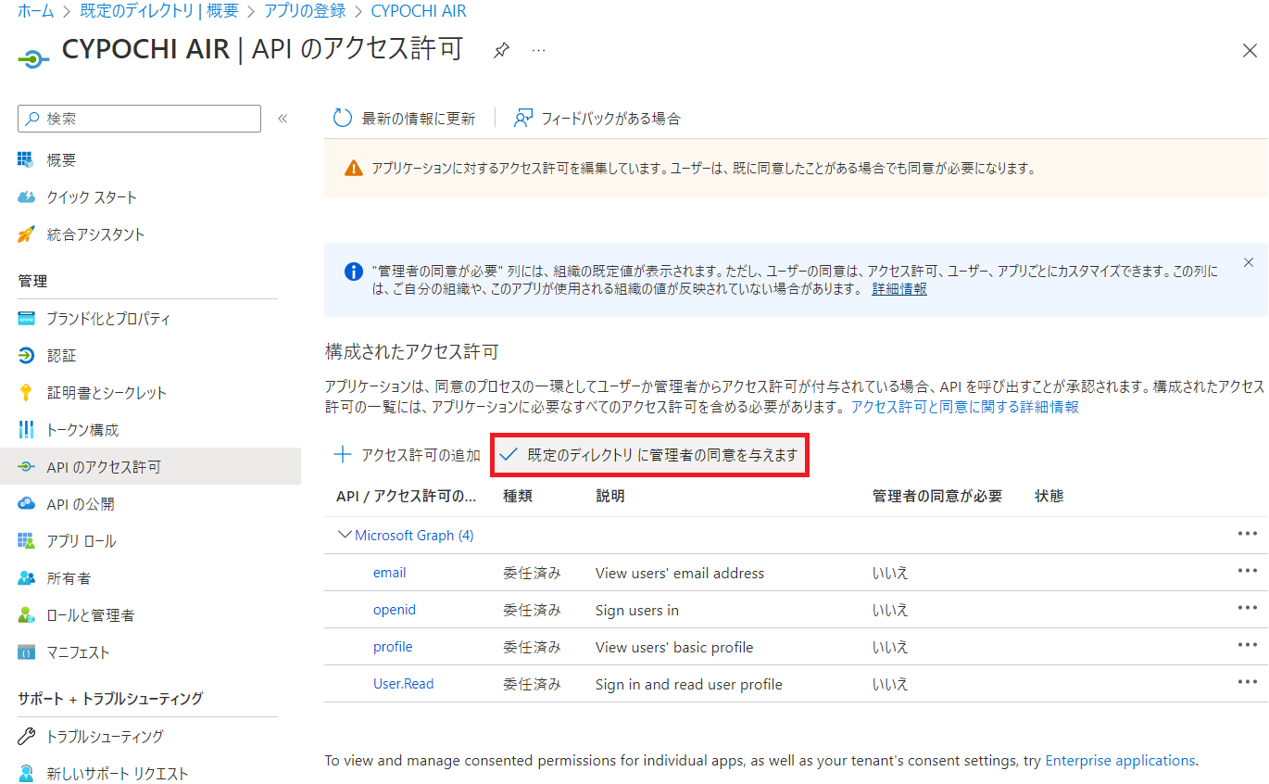Select 'View users' email address' description cell
Screen dimensions: 1269x784
pyautogui.click(x=680, y=573)
